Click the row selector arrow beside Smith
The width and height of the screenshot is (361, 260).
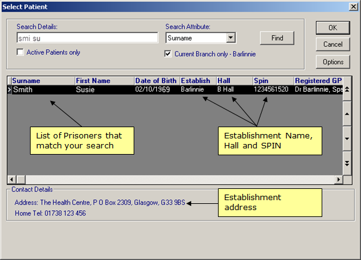click(x=9, y=90)
